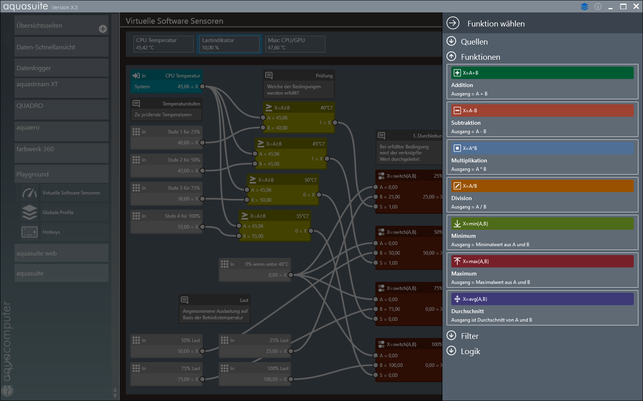Select the Multiplikation function X=A*B
The width and height of the screenshot is (643, 401).
pyautogui.click(x=542, y=157)
